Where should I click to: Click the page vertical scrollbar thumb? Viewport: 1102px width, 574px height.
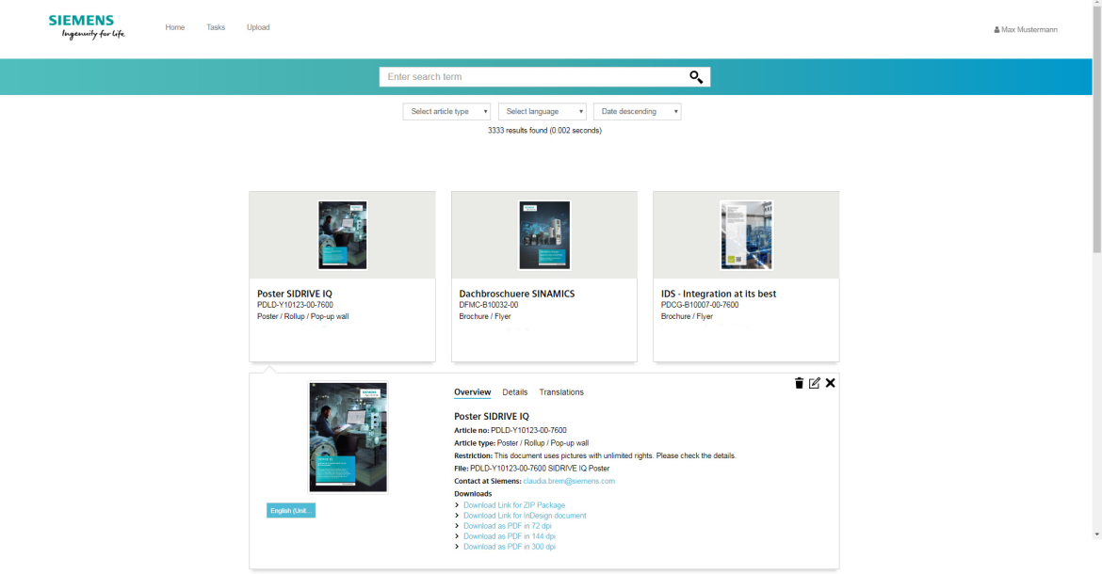pos(1097,130)
